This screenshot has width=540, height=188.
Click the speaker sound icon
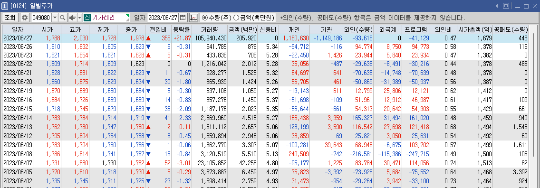[72, 18]
